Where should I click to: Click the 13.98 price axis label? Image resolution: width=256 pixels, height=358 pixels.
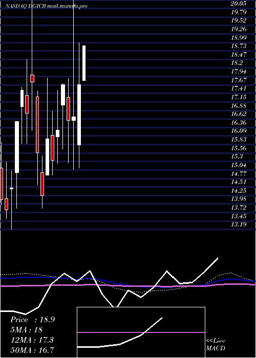pos(239,199)
